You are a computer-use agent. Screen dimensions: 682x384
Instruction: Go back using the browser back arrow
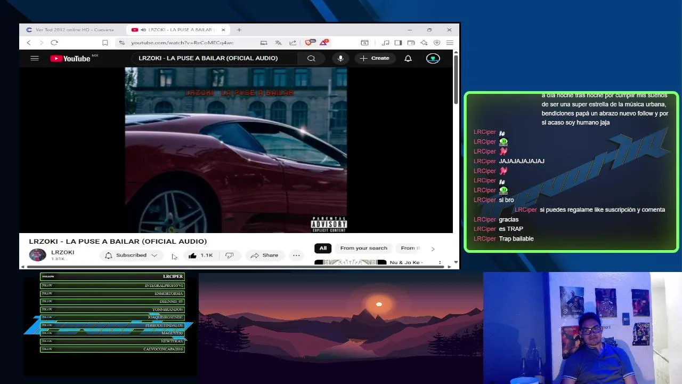pyautogui.click(x=29, y=43)
